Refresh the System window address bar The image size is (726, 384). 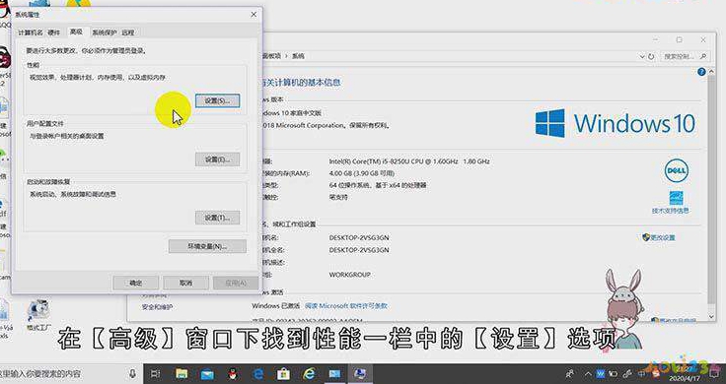[x=651, y=56]
